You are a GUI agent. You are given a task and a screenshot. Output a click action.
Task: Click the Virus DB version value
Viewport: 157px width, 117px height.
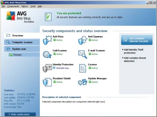[x=24, y=101]
